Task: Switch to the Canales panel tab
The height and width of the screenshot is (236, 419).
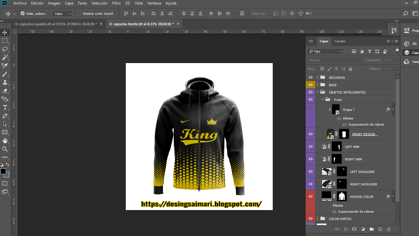Action: tap(340, 41)
